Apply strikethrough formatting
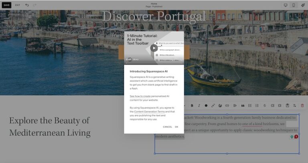Image resolution: width=308 pixels, height=163 pixels. (x=265, y=106)
